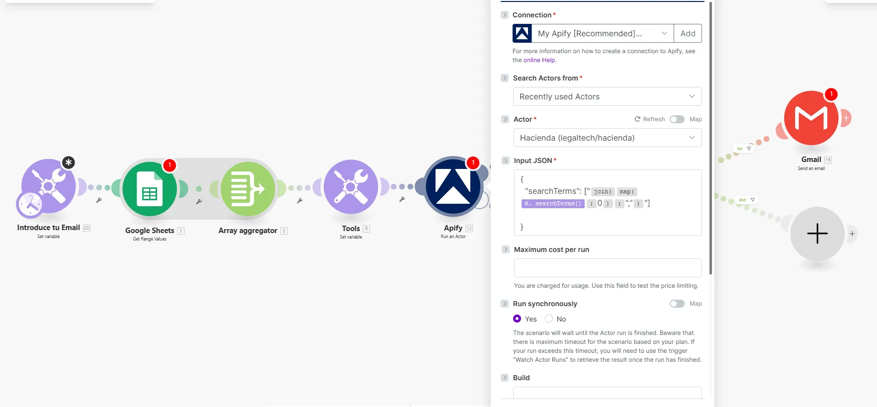Add a module with the large plus circle
877x407 pixels.
click(817, 234)
